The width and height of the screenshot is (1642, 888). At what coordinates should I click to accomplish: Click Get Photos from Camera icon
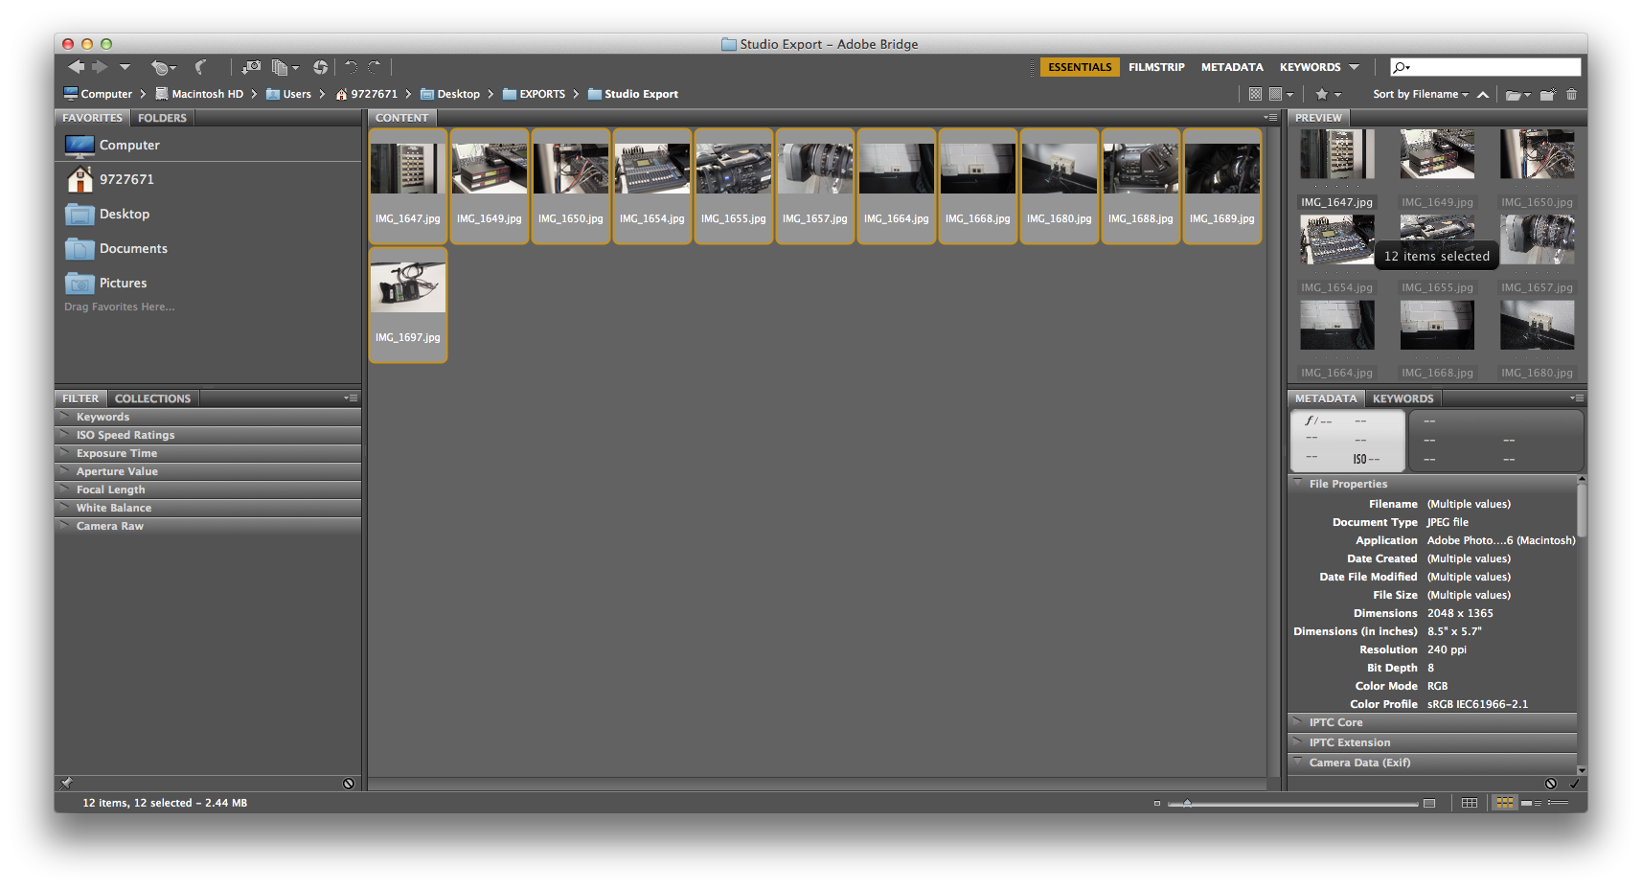coord(251,67)
